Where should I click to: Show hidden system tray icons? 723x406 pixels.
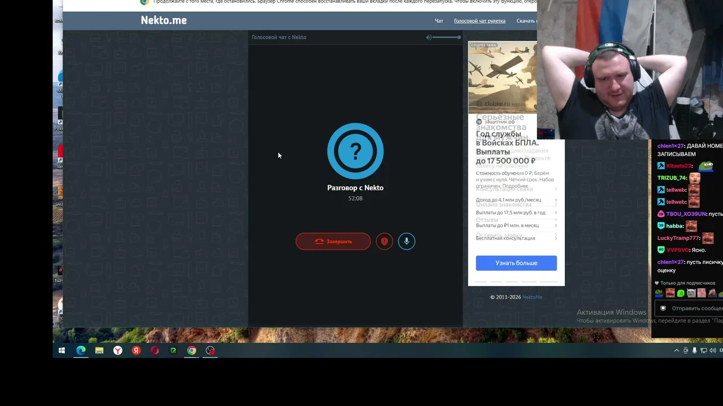coord(677,351)
